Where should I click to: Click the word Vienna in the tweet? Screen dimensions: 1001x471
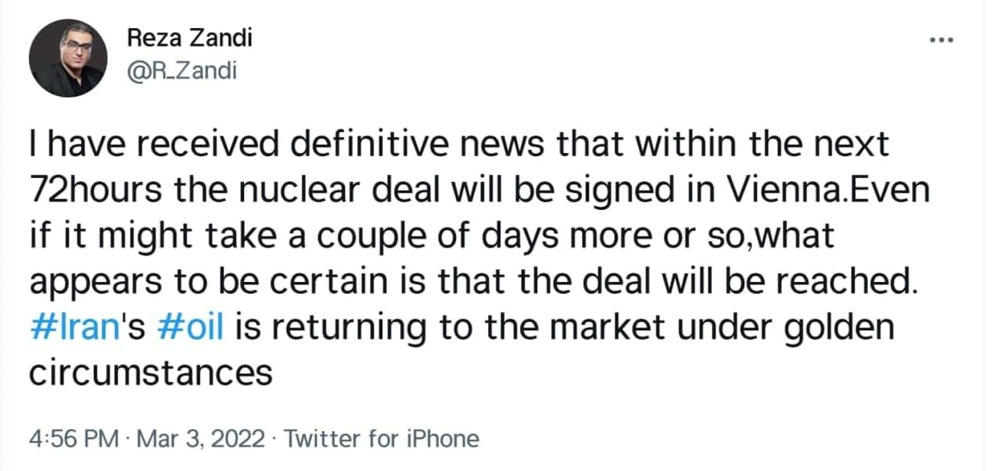tap(772, 191)
